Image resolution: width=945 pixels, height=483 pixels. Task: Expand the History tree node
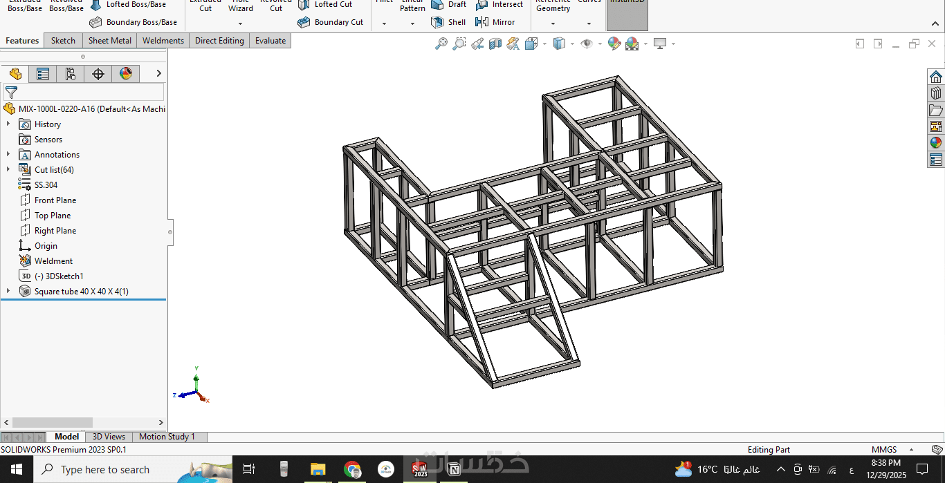(8, 124)
